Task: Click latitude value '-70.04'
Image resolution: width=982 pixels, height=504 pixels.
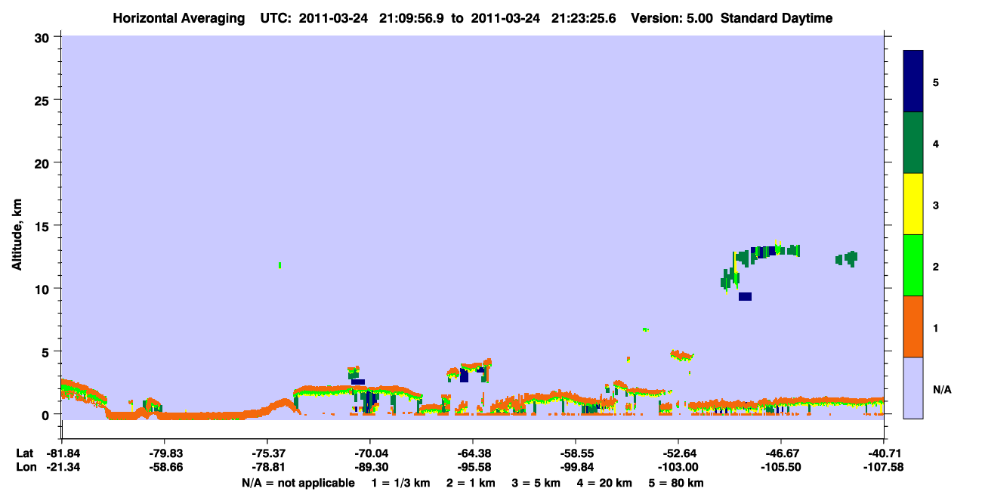Action: (370, 453)
